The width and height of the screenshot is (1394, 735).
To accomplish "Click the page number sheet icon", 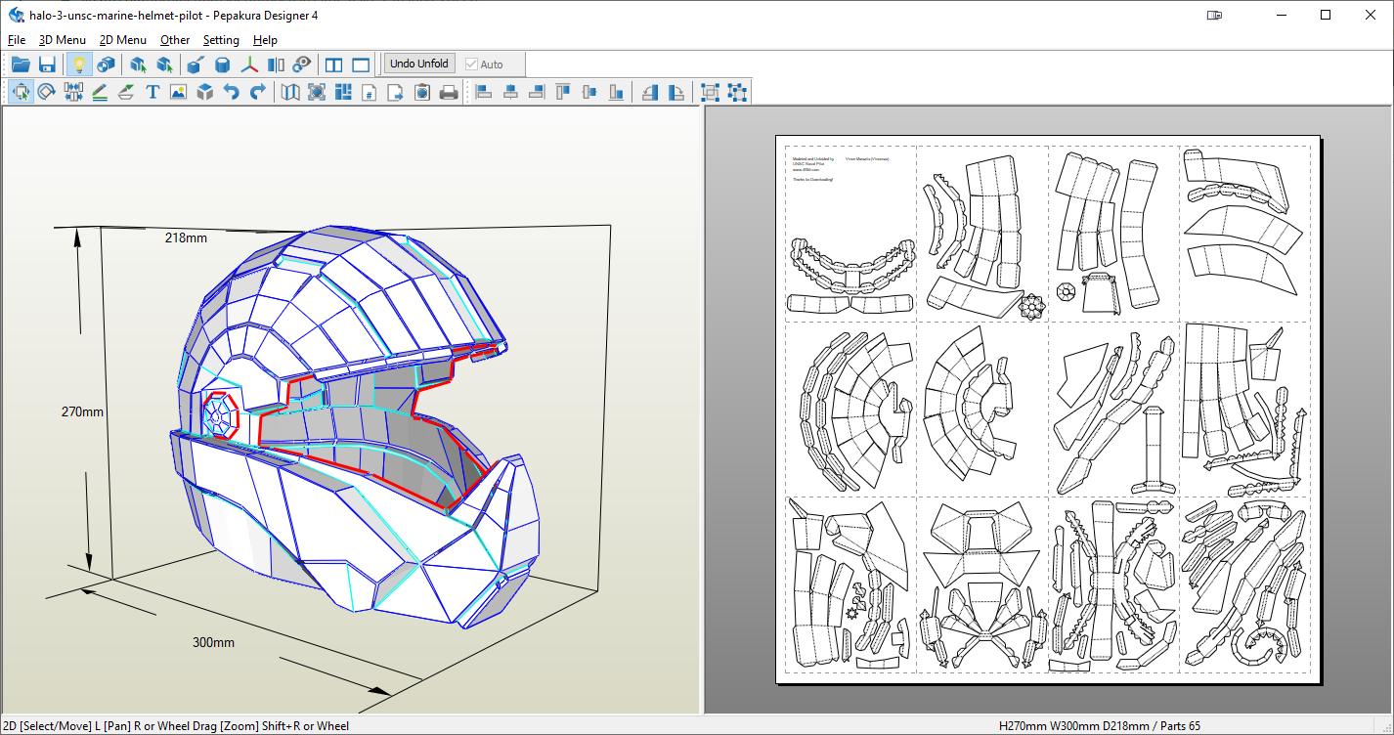I will click(x=370, y=92).
